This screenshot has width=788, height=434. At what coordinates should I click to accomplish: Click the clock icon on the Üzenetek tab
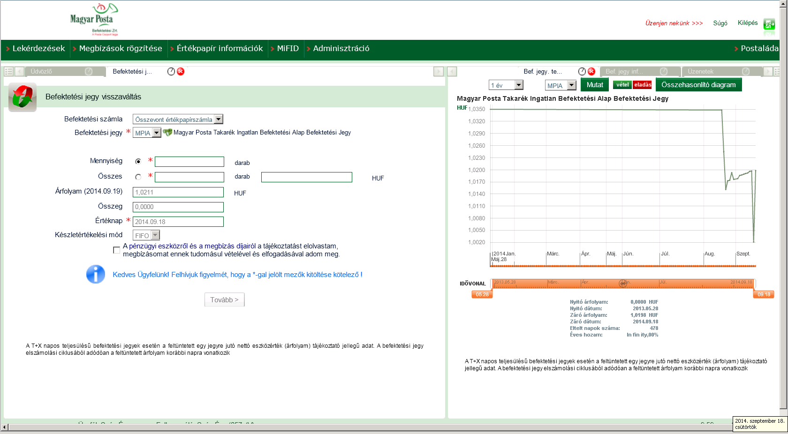coord(746,71)
